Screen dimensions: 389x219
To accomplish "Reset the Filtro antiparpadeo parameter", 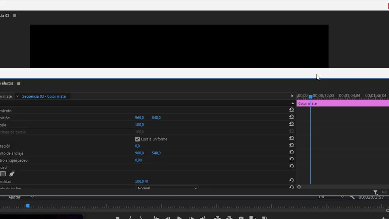I will 291,159.
